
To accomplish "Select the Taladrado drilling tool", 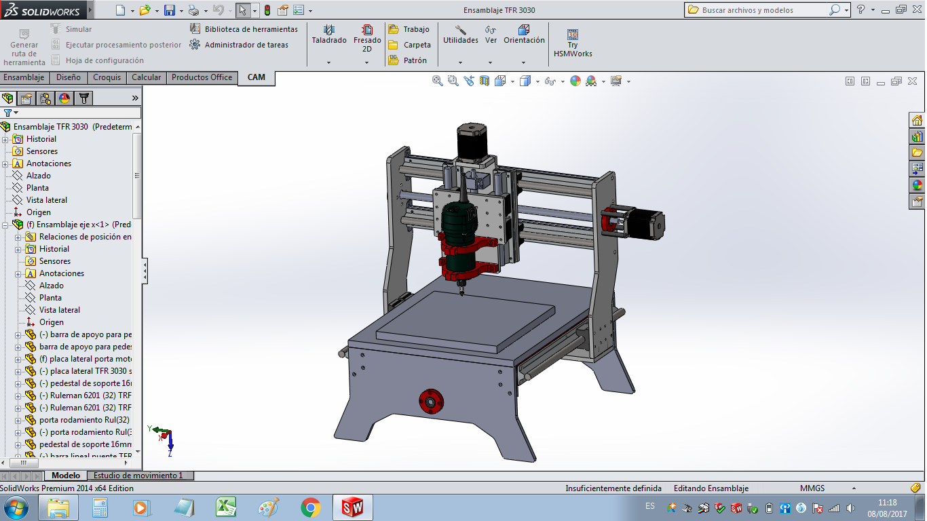I will [329, 30].
